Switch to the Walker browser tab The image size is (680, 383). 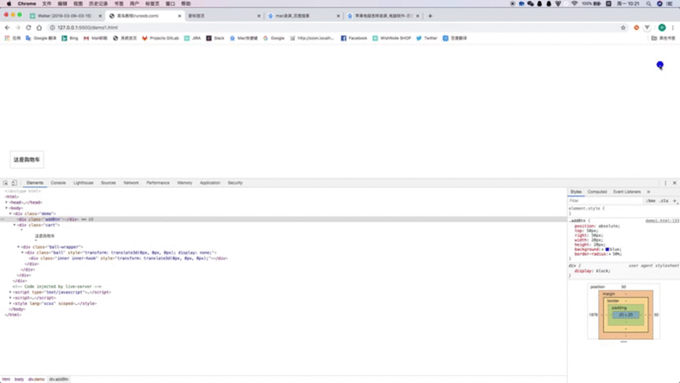pos(65,16)
